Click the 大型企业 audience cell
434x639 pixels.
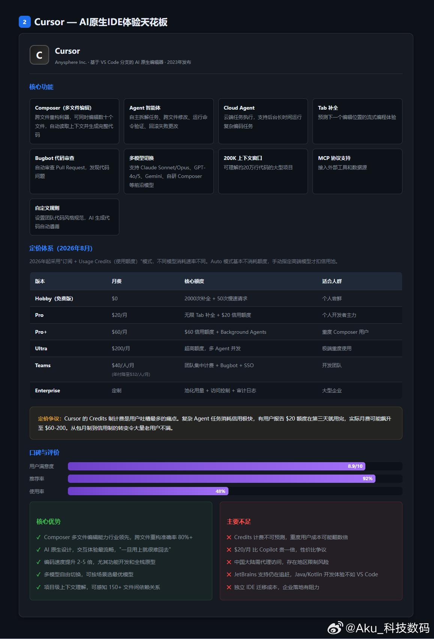click(332, 390)
